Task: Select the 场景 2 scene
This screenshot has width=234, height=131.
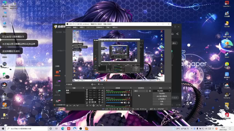Action: tap(75, 93)
